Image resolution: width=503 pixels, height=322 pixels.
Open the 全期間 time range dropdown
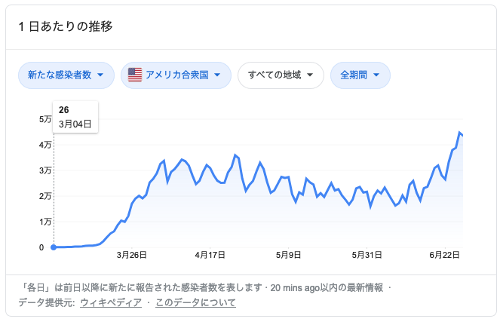(360, 75)
